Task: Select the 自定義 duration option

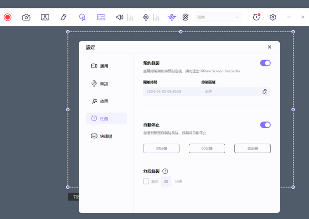Action: (252, 148)
